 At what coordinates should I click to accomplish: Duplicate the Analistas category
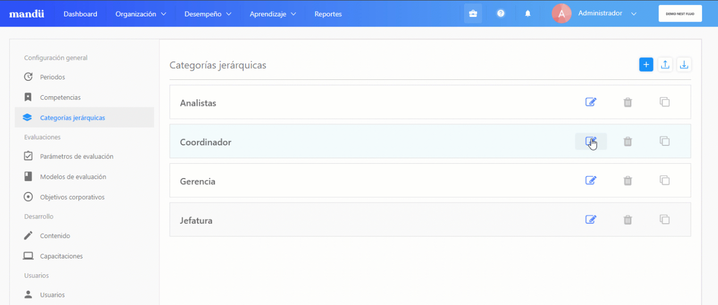[x=665, y=102]
